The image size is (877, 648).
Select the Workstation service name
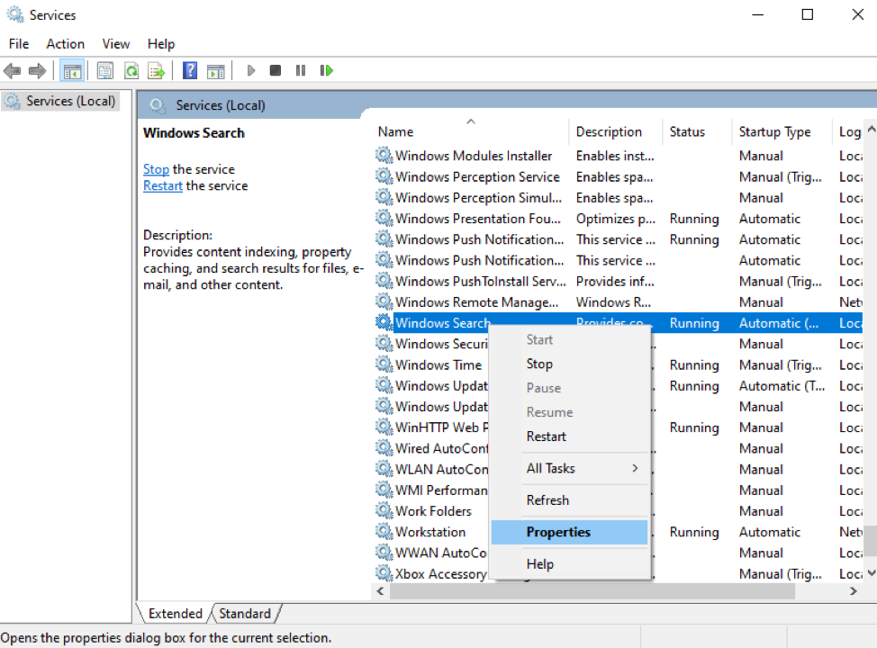click(x=430, y=532)
